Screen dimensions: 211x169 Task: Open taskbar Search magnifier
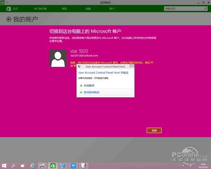pos(13,165)
